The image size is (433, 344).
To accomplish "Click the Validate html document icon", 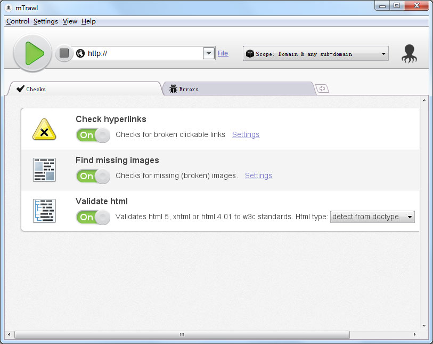I will pos(44,211).
